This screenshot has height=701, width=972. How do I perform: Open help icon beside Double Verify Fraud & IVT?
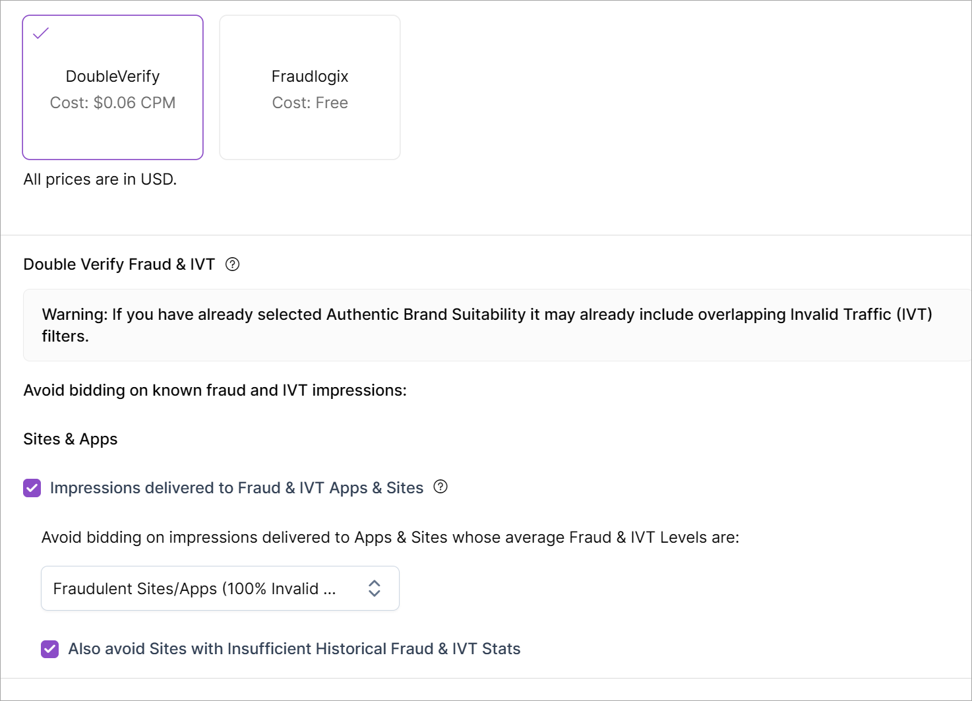233,264
